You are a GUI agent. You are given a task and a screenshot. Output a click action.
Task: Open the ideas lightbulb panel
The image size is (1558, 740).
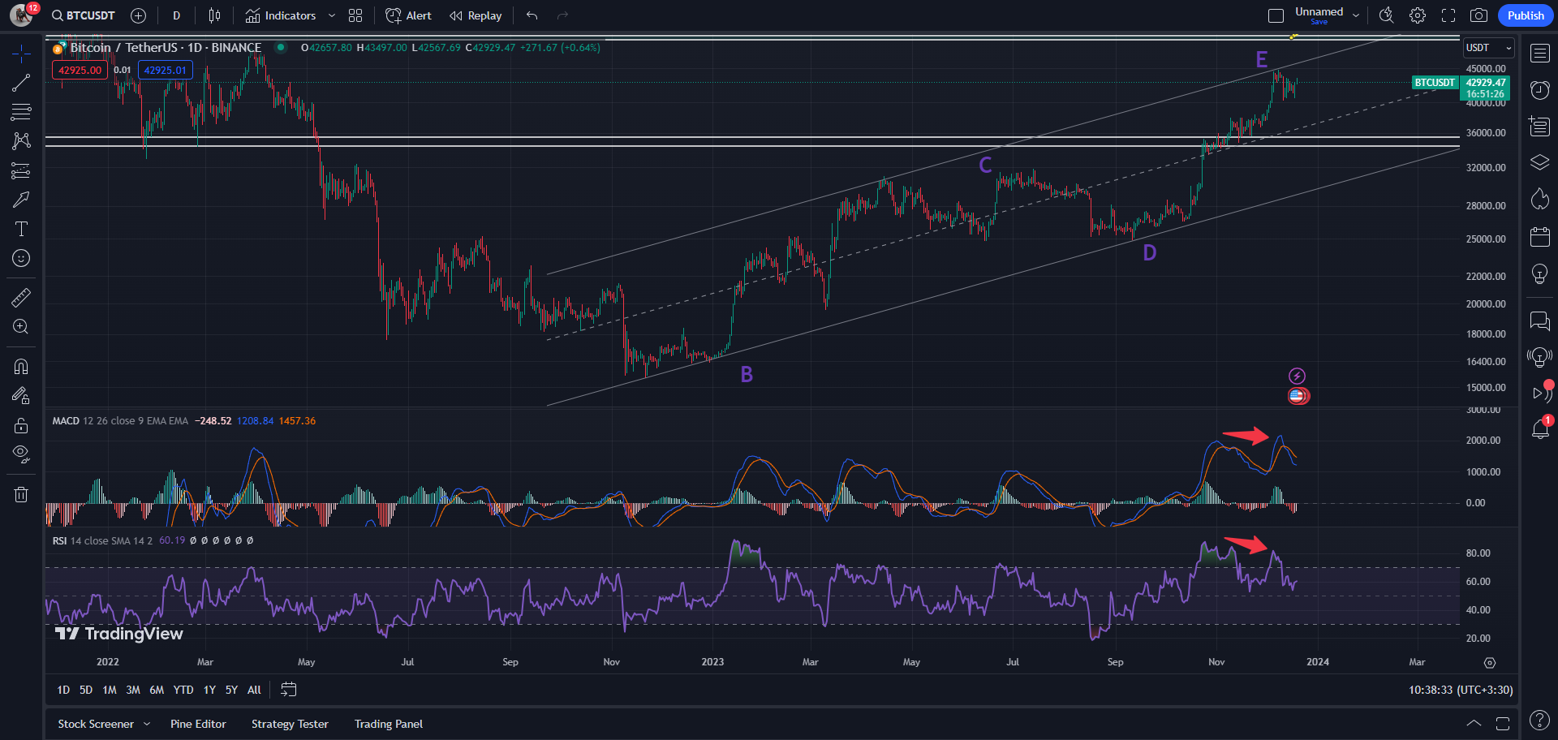point(1539,274)
